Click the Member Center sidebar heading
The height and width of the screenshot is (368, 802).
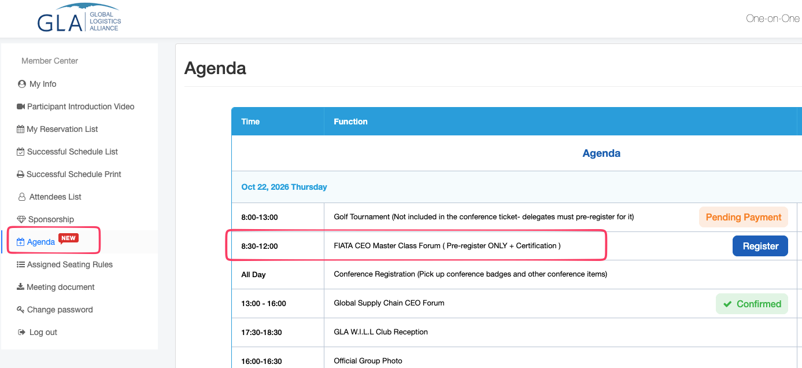click(50, 61)
